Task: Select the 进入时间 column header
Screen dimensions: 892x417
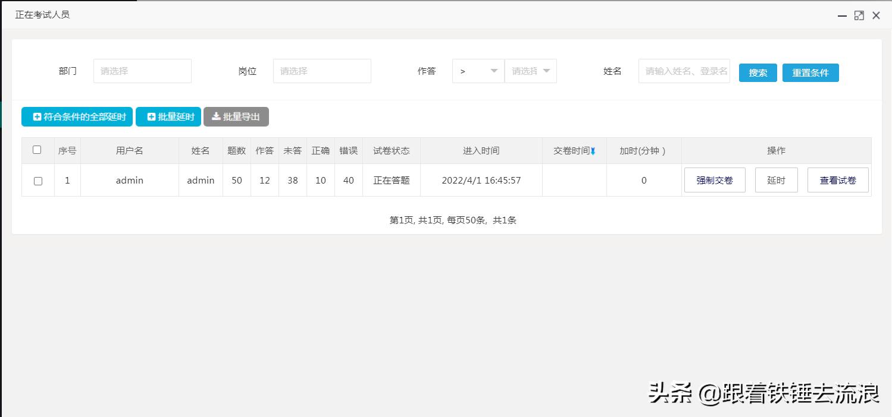Action: pos(481,150)
